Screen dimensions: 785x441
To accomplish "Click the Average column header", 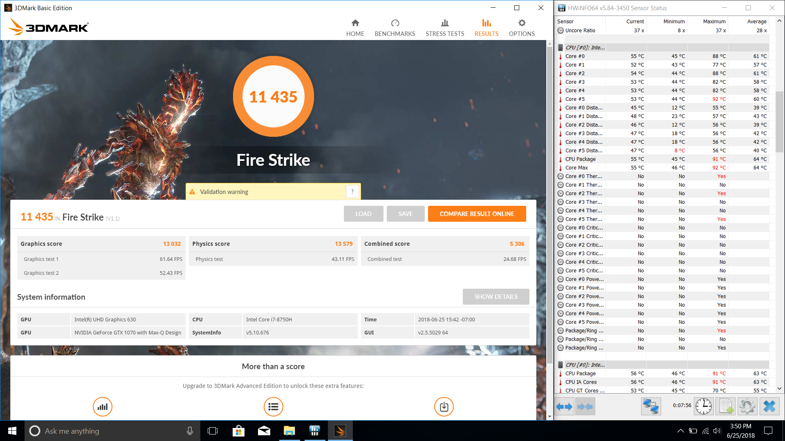I will 749,22.
